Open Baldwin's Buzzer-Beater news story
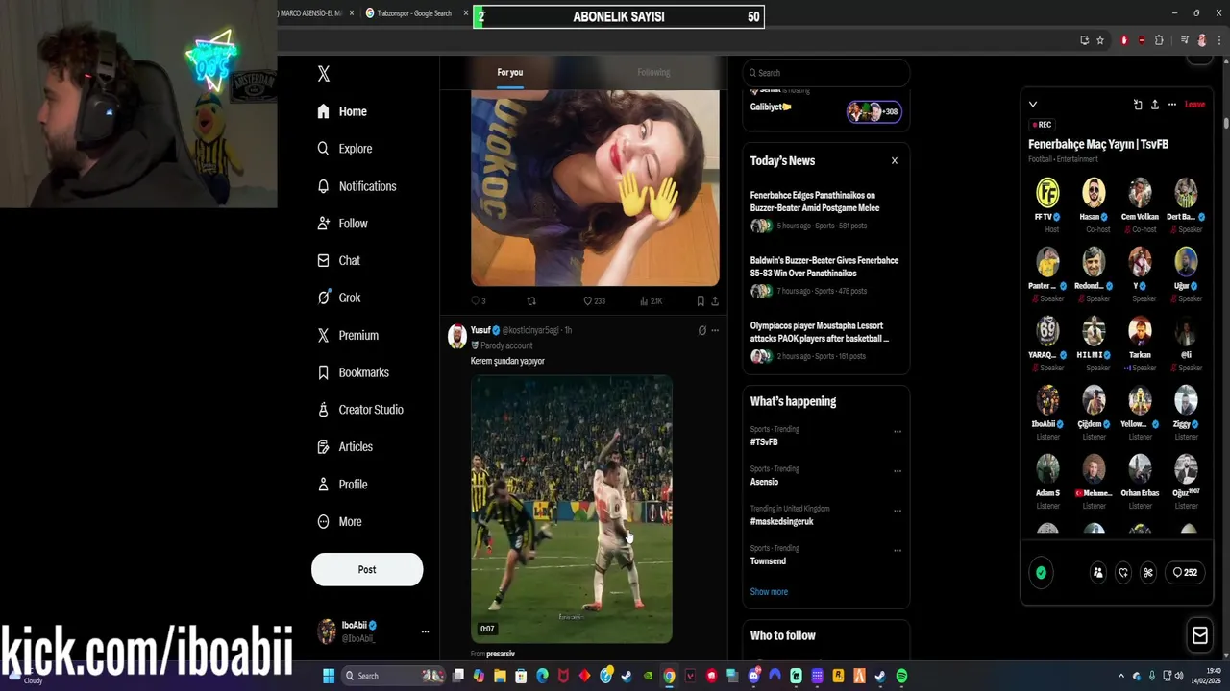1230x691 pixels. [824, 267]
